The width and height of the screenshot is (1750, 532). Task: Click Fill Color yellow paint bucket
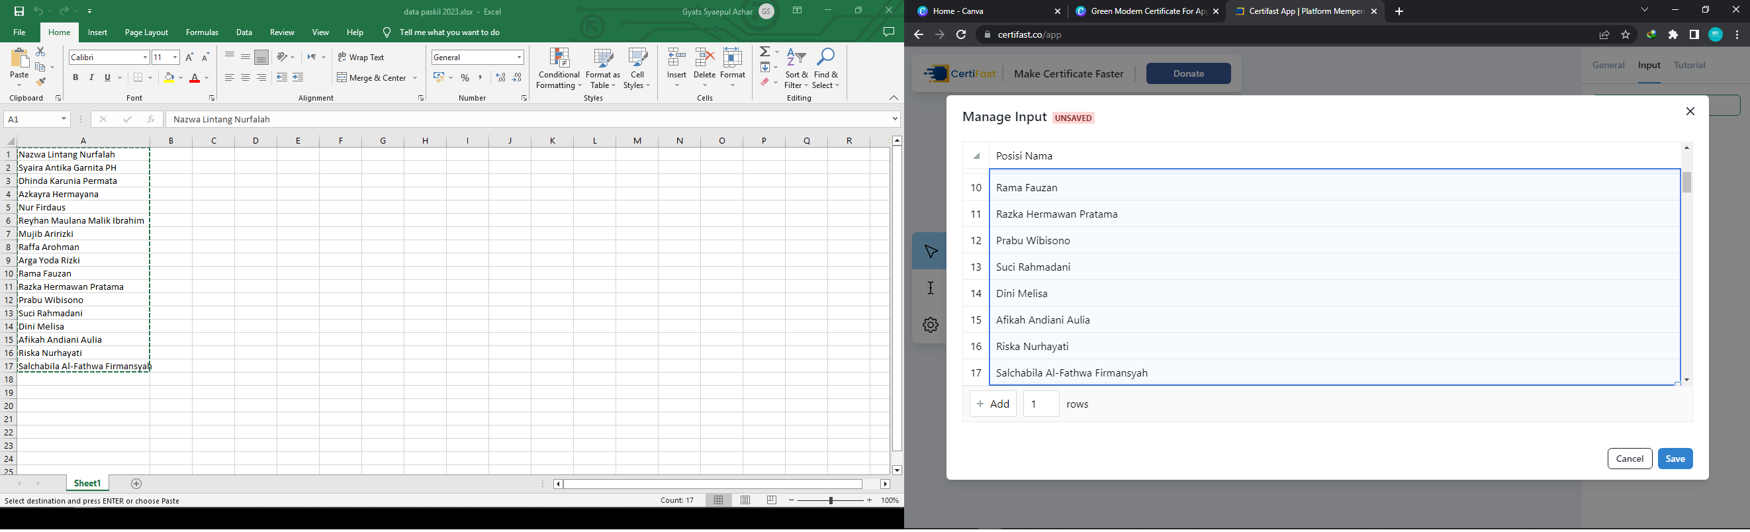click(169, 78)
